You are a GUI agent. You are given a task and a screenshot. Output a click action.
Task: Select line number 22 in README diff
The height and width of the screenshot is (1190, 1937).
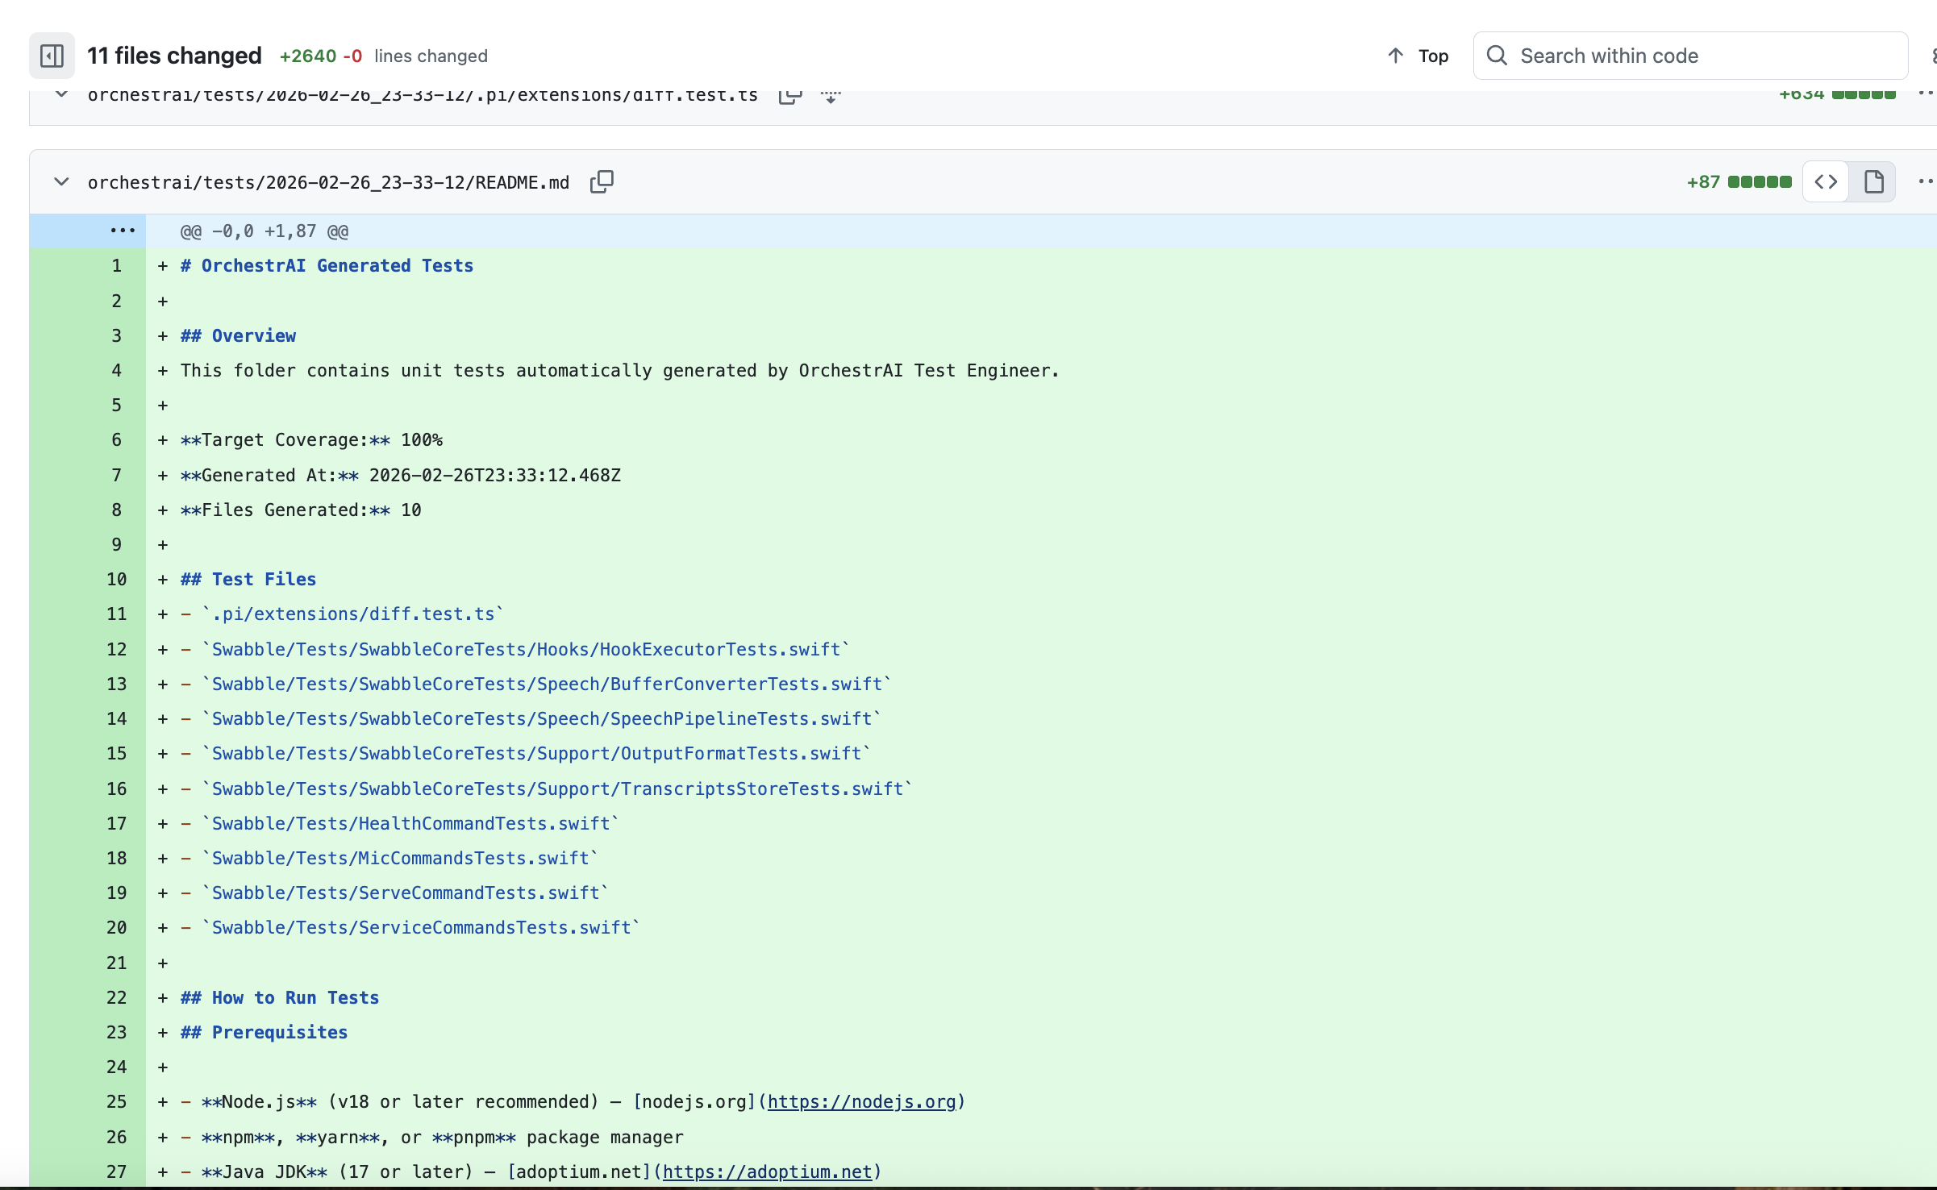pos(117,998)
